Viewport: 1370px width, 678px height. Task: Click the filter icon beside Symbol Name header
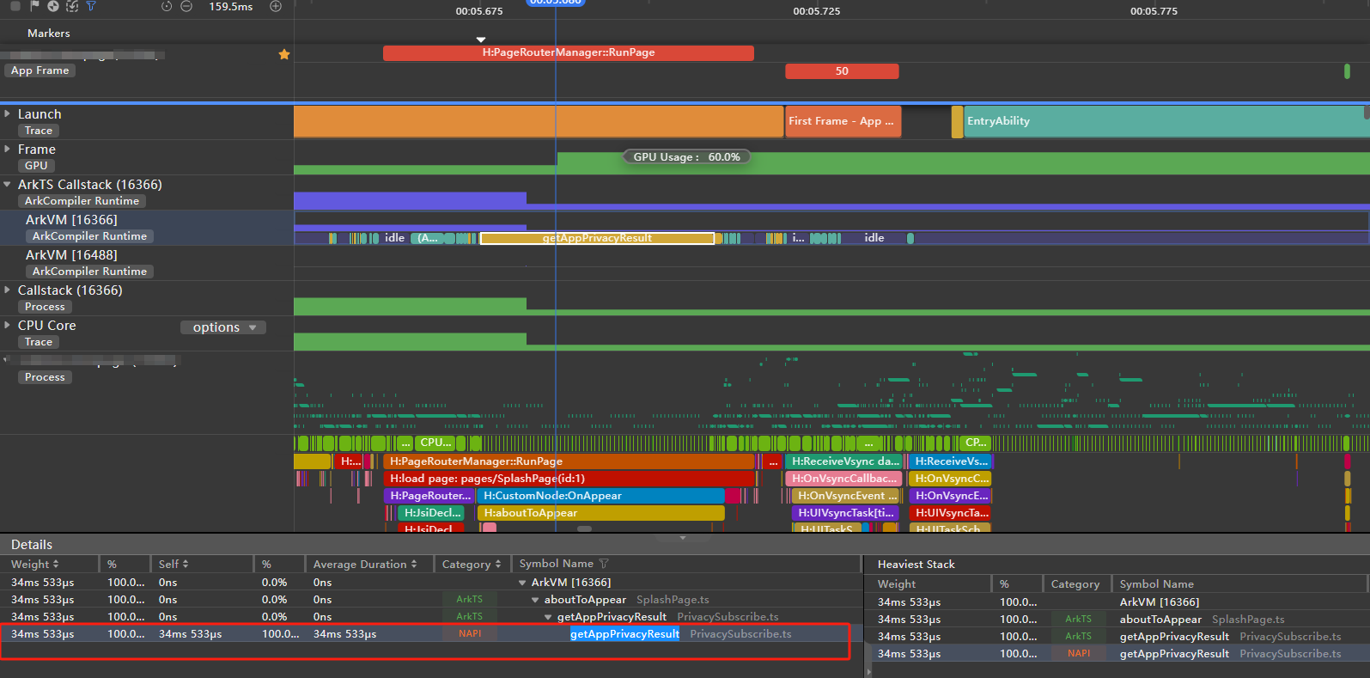604,564
